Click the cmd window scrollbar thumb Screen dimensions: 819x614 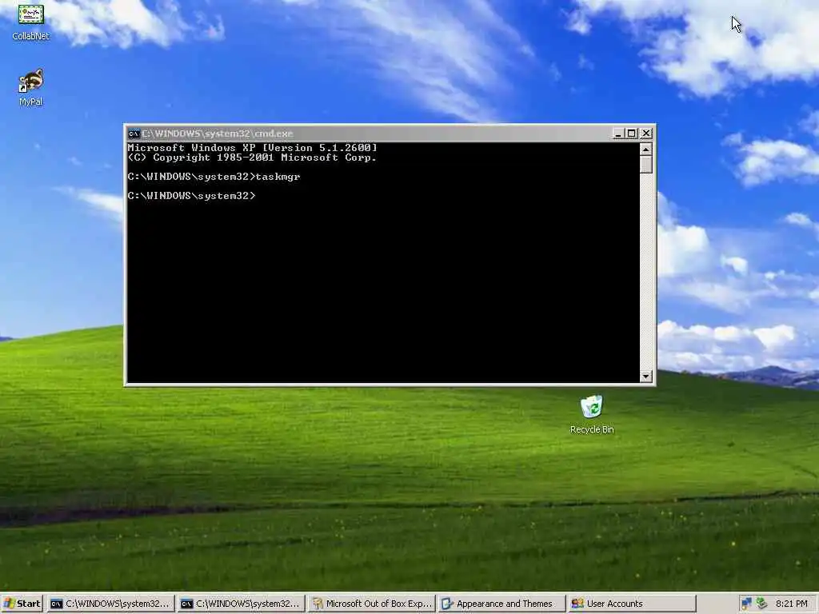coord(646,165)
